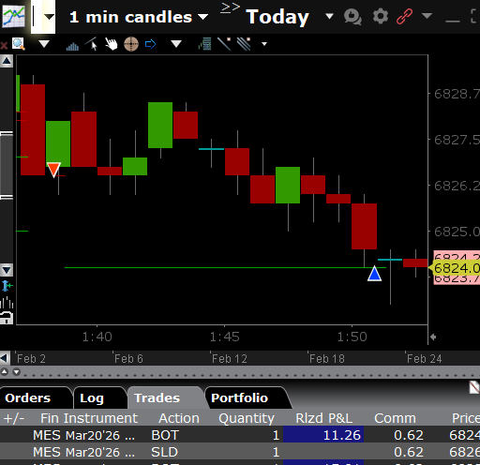Click the price scale up arrow button
480x465 pixels.
pyautogui.click(x=7, y=61)
